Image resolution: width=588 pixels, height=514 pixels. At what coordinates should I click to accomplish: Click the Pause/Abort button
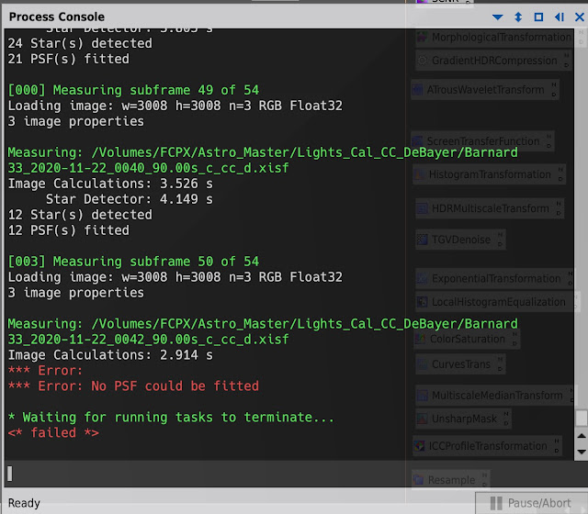click(x=531, y=503)
